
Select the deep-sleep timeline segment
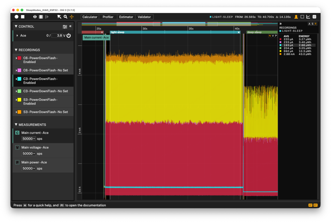pyautogui.click(x=262, y=32)
